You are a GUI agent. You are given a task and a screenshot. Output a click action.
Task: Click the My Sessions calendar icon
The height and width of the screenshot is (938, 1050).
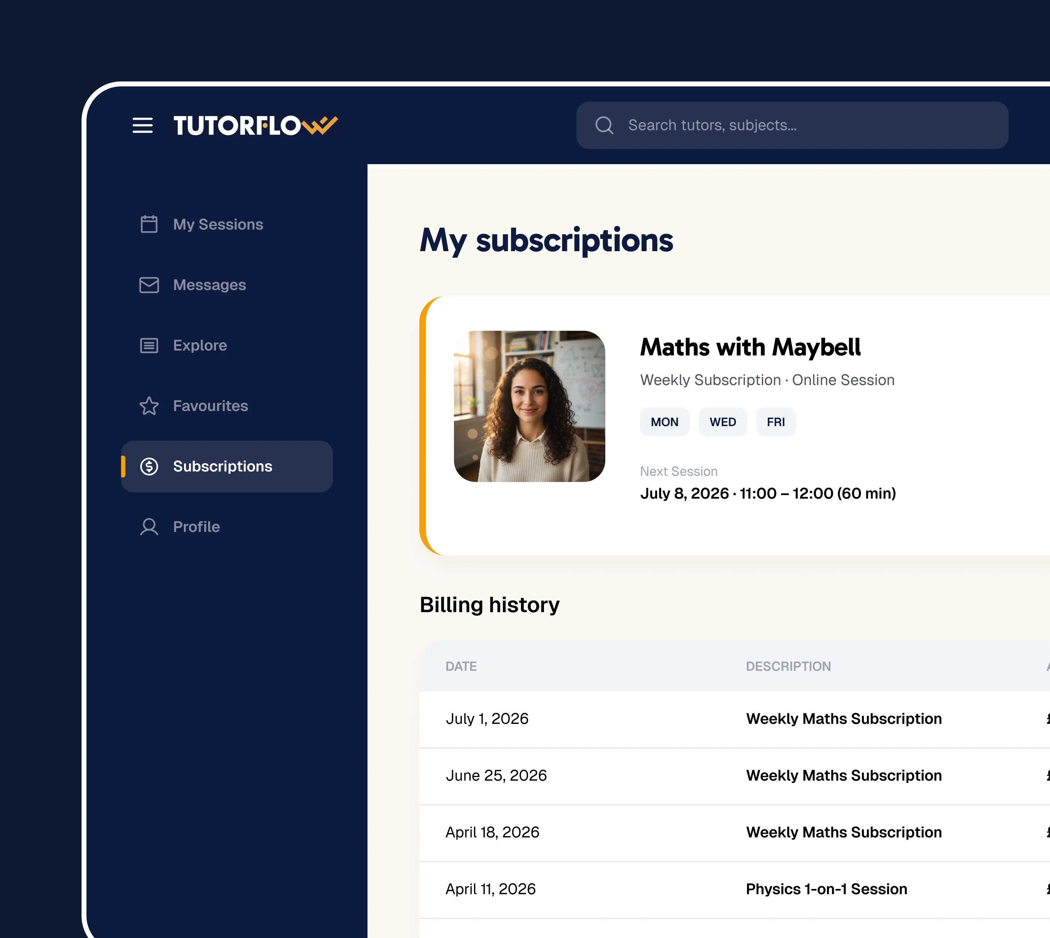coord(149,224)
